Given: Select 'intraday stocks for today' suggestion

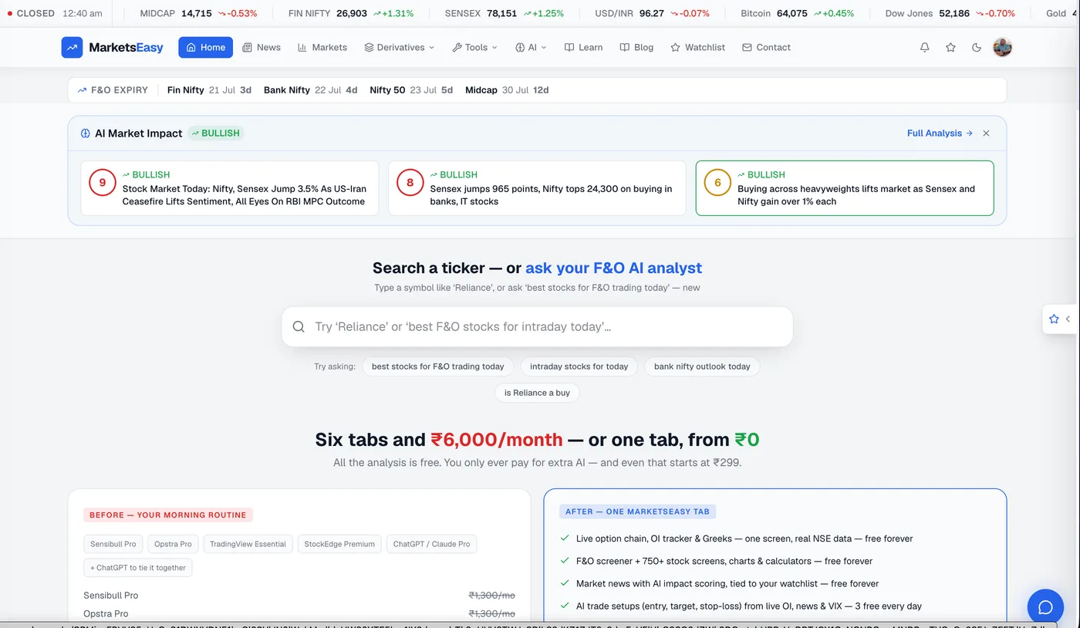Looking at the screenshot, I should click(579, 366).
